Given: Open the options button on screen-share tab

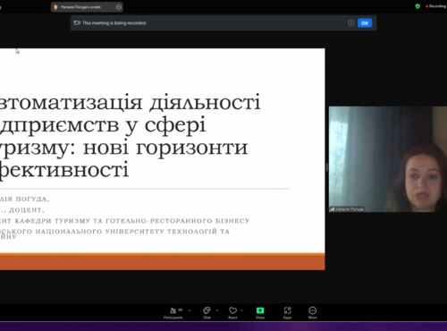Looking at the screenshot, I should [x=119, y=7].
